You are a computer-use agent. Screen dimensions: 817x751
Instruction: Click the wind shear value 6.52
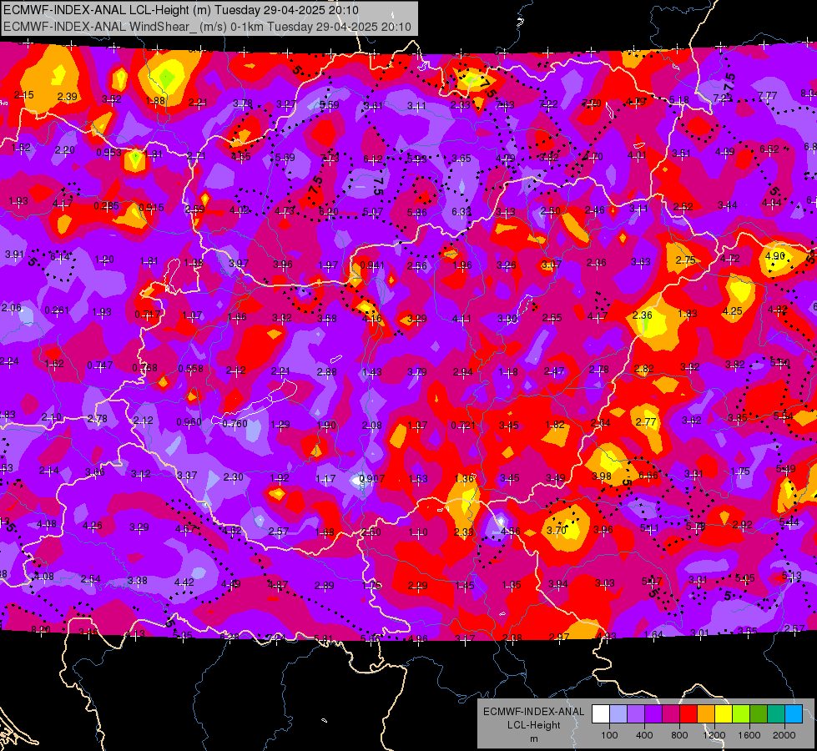click(769, 149)
